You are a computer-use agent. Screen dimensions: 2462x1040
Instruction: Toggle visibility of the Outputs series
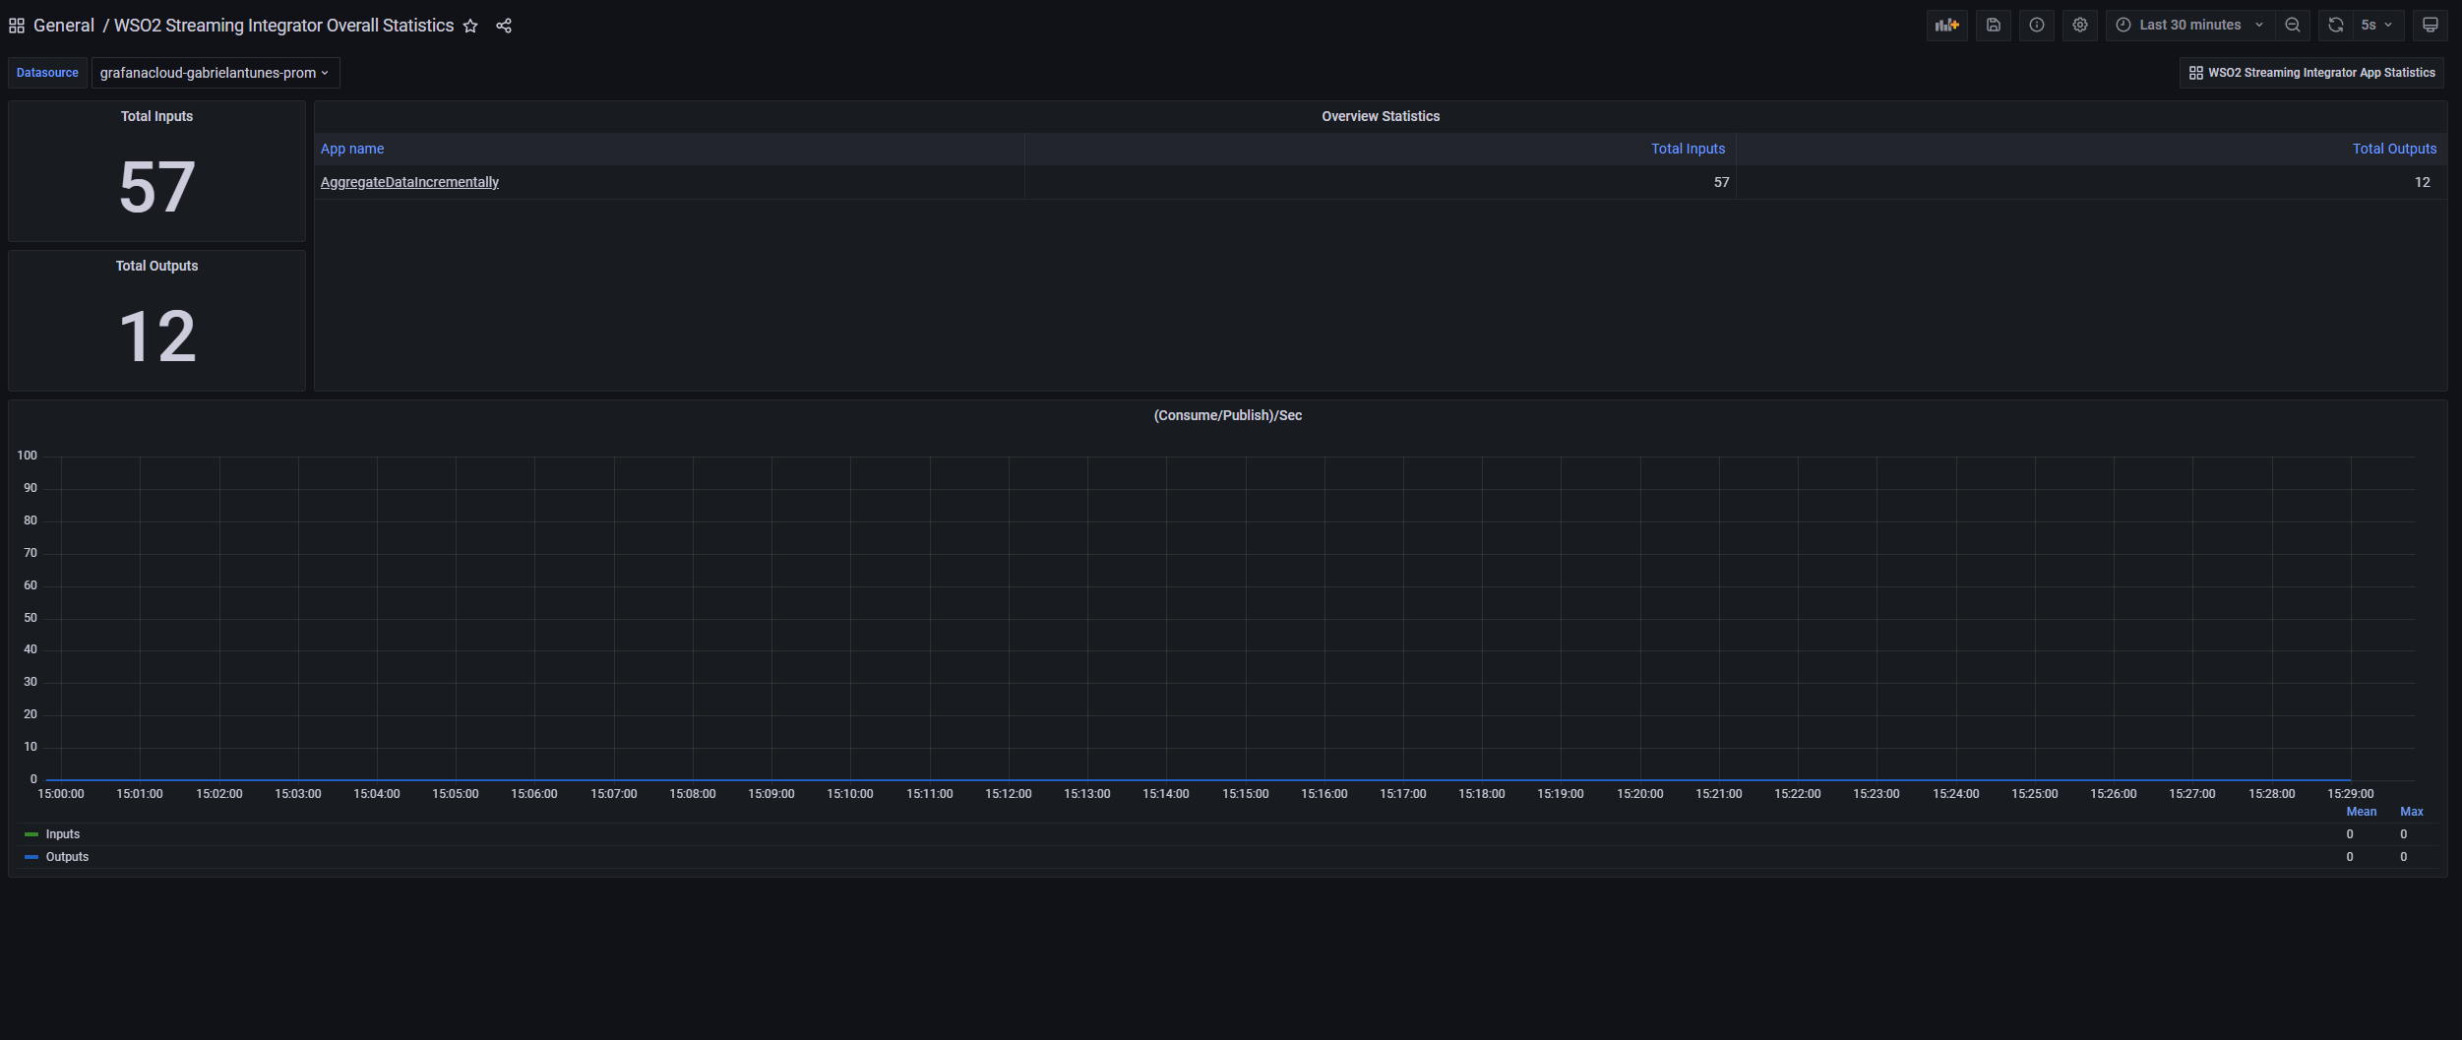68,856
